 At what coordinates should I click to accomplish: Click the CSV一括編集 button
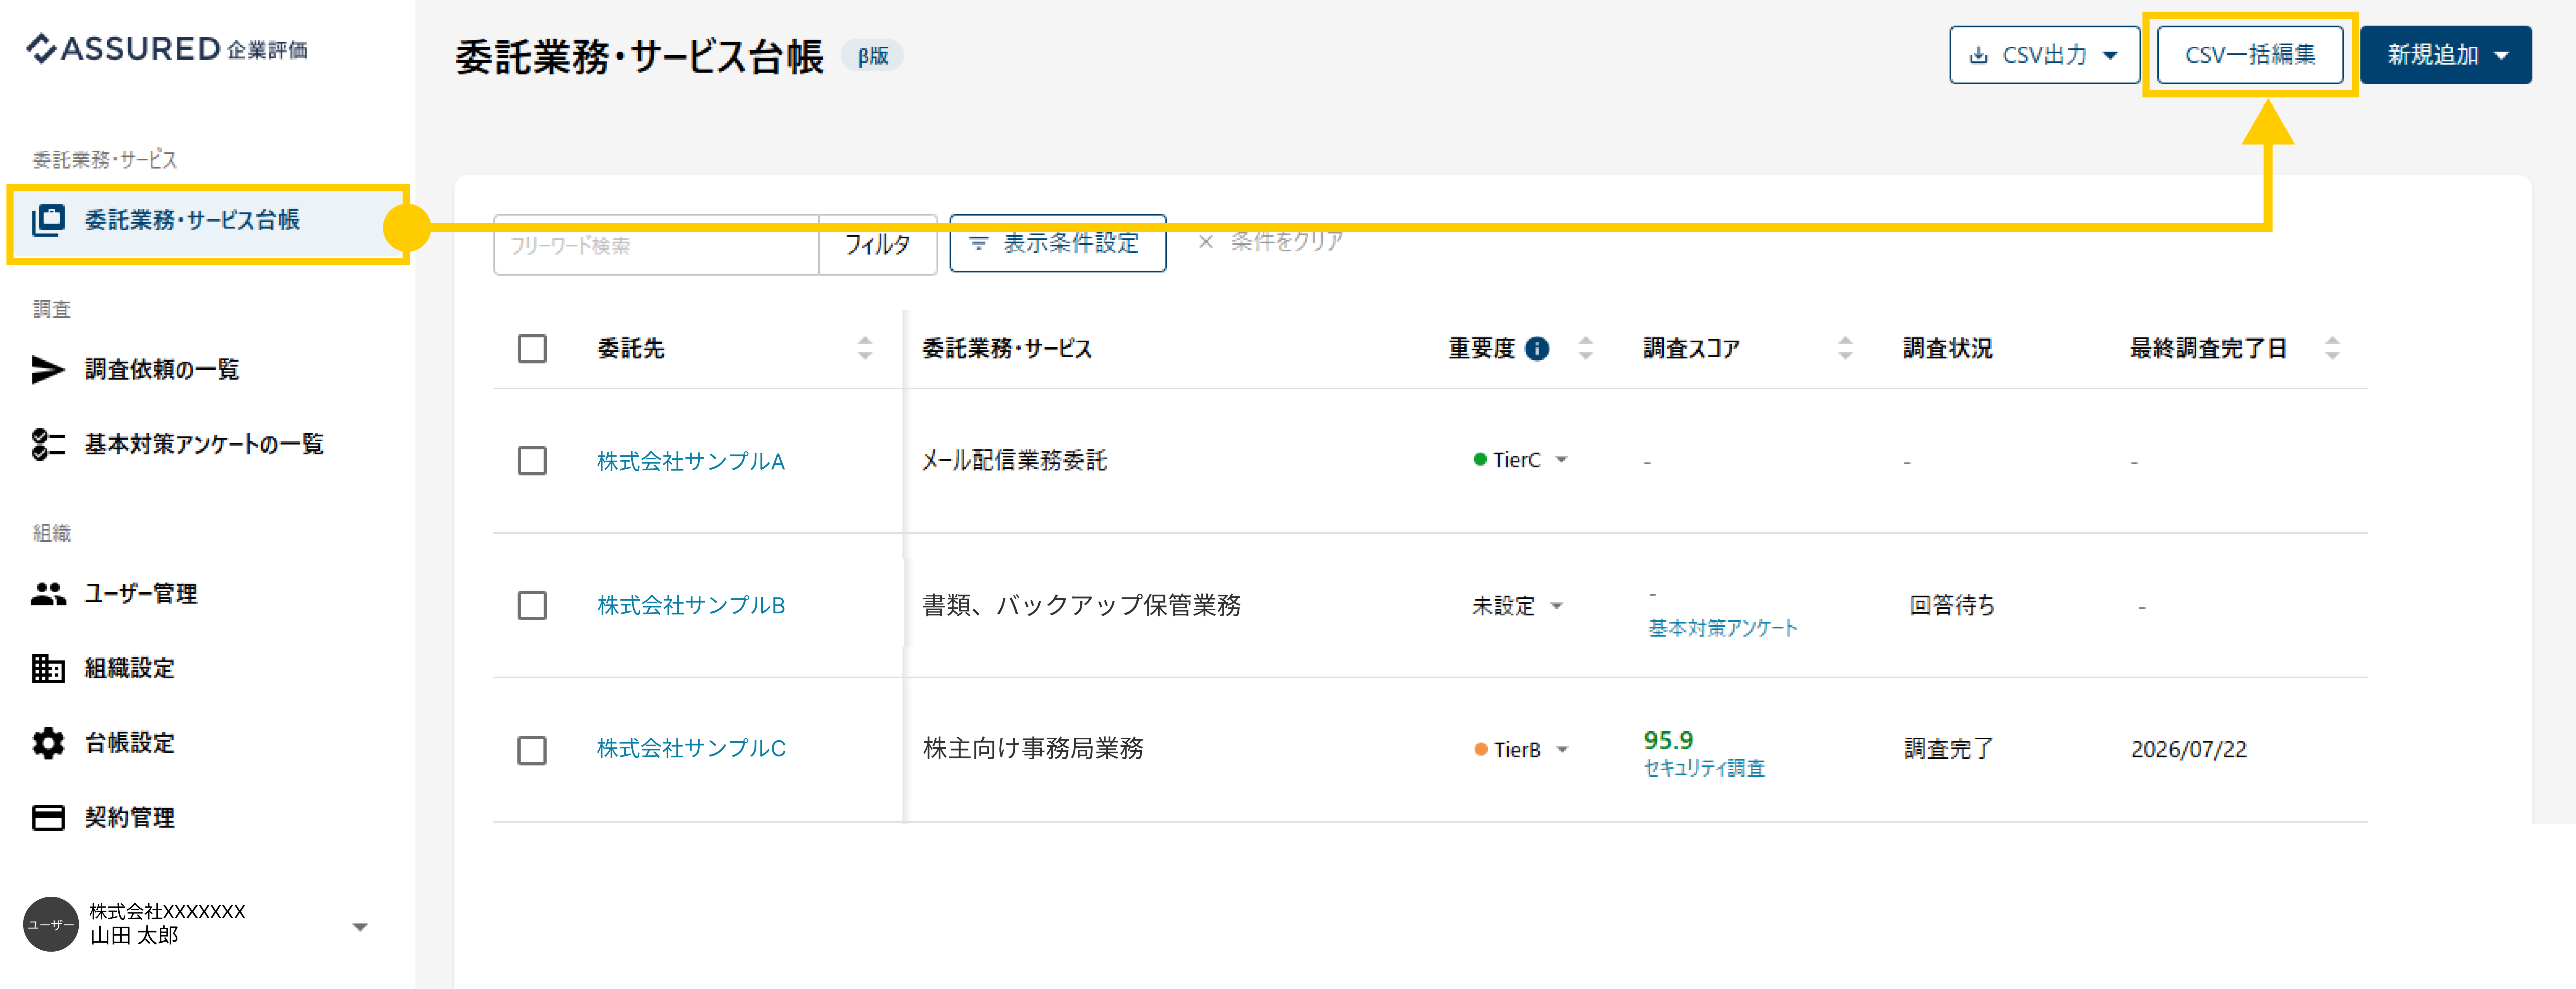pos(2250,55)
